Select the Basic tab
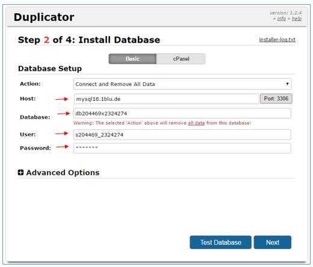 (132, 59)
